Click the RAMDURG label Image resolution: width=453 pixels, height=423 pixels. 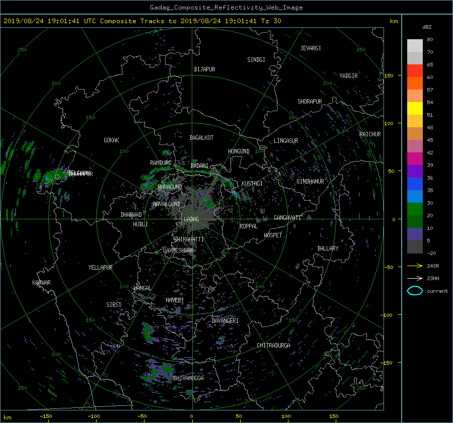tap(161, 163)
